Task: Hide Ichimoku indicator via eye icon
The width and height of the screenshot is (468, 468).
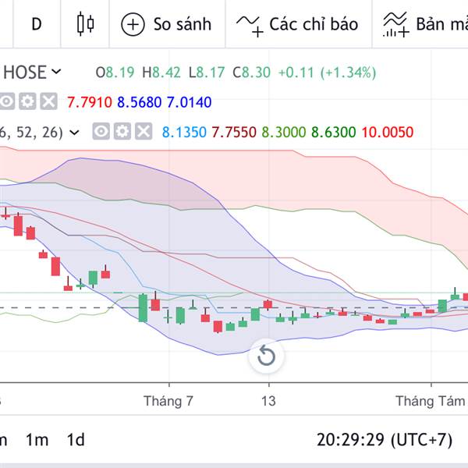Action: (x=101, y=131)
